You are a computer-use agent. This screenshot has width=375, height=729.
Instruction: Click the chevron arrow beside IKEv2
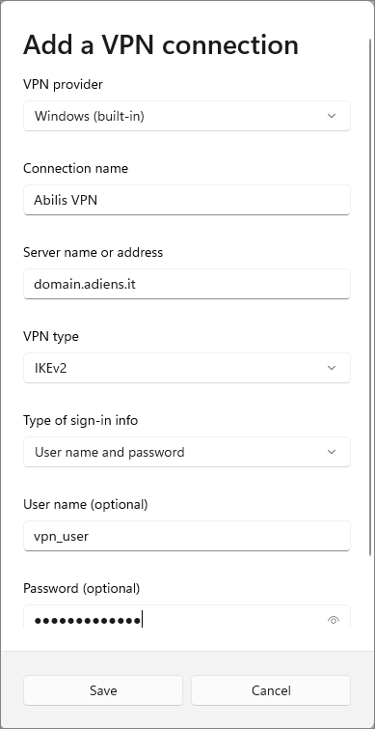click(332, 368)
